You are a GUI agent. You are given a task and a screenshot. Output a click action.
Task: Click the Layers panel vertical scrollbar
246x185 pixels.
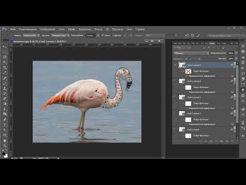click(x=237, y=94)
